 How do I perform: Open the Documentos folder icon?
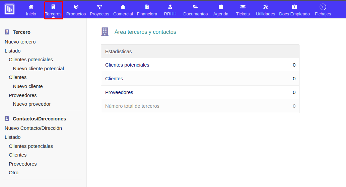[x=196, y=7]
